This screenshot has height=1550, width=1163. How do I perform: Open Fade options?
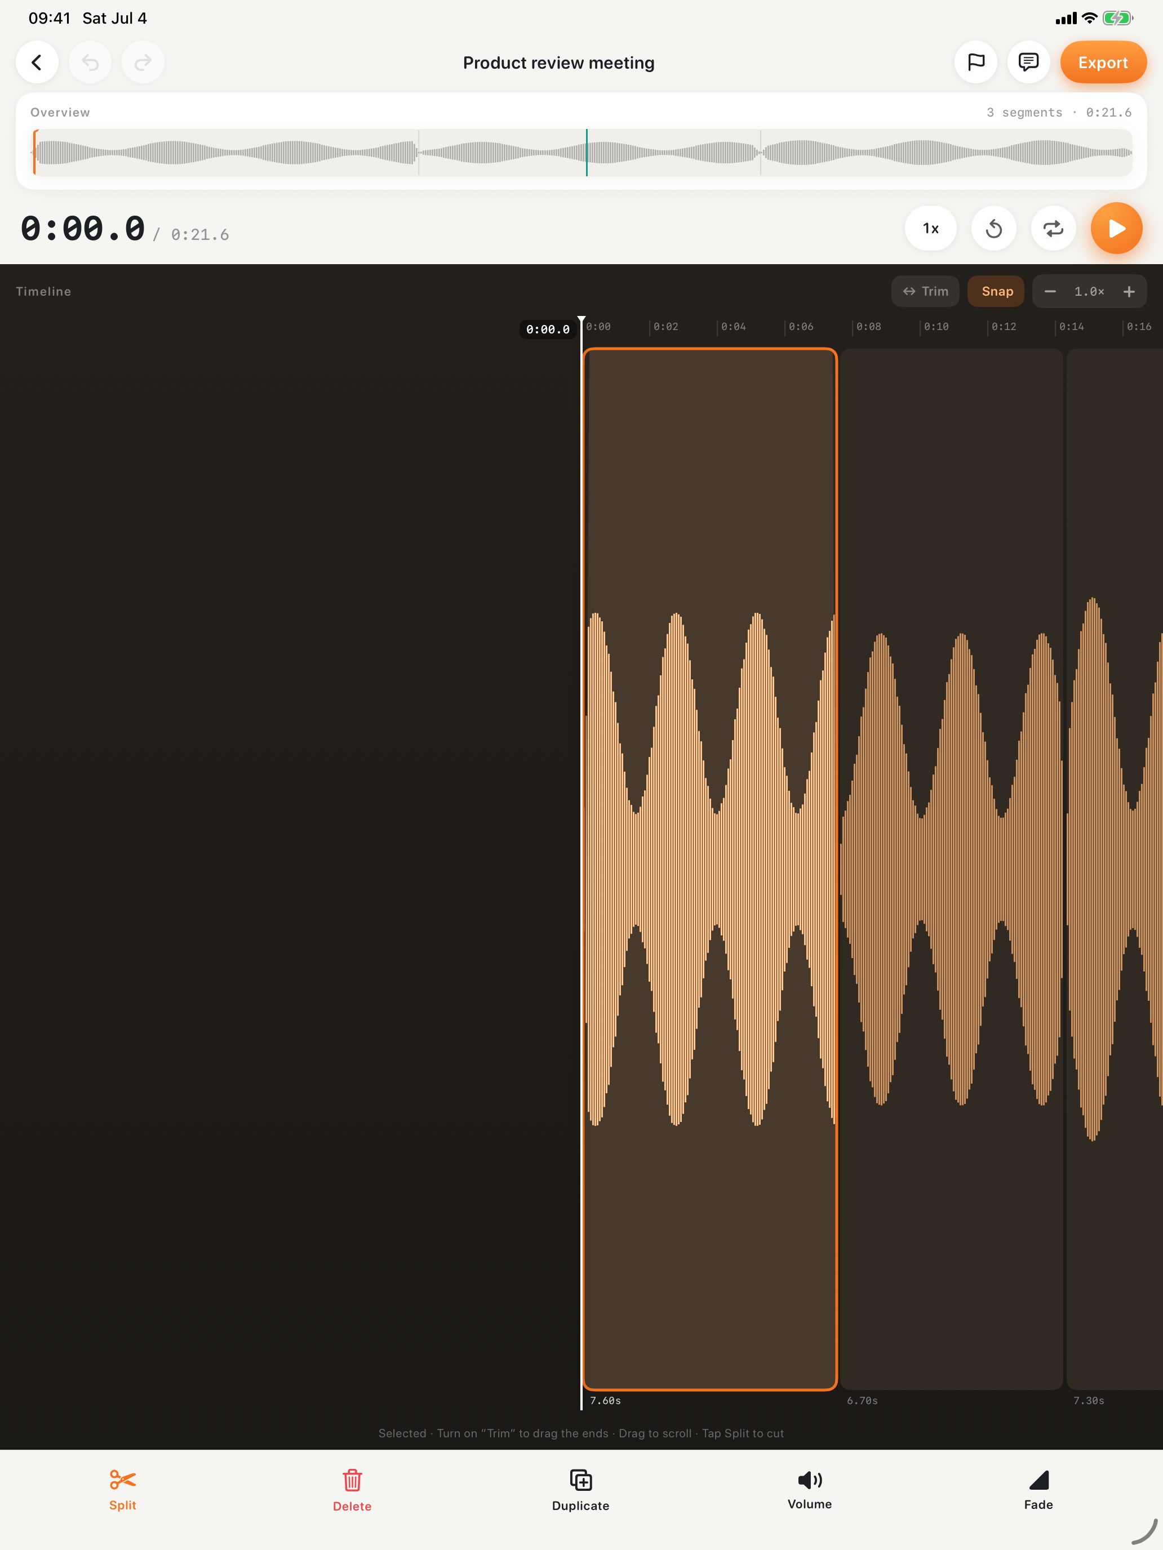1038,1490
